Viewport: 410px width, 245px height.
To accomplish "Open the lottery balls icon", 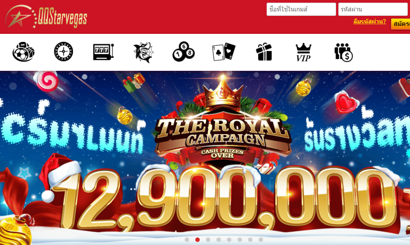I will [183, 51].
